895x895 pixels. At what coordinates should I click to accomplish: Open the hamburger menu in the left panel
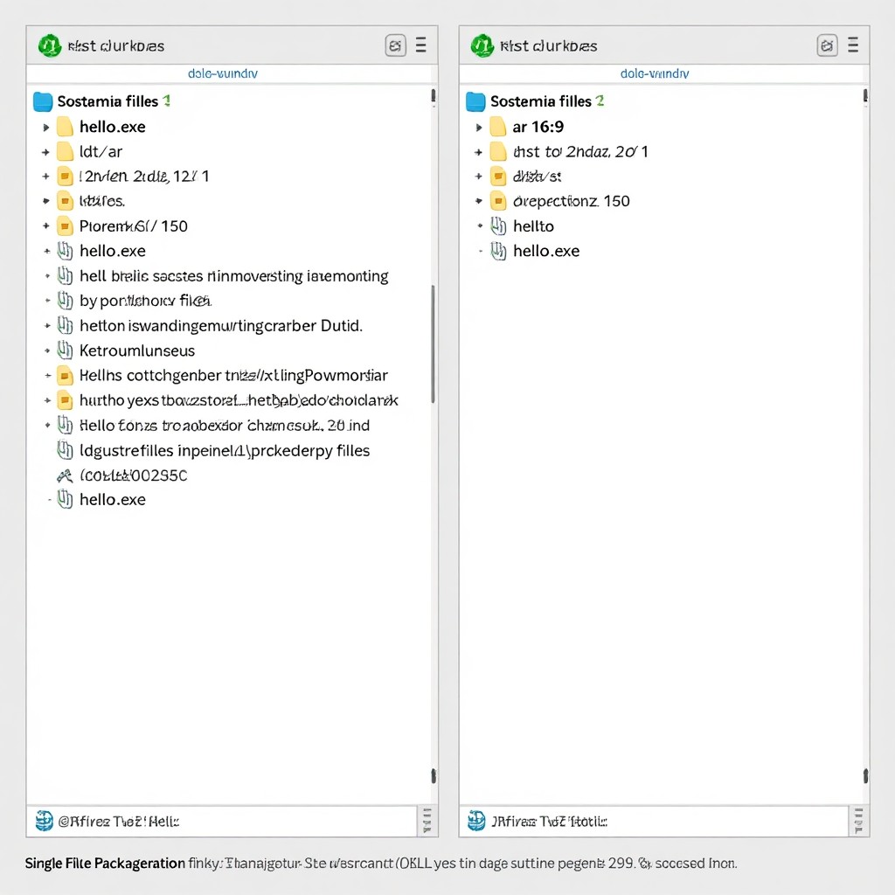point(420,45)
